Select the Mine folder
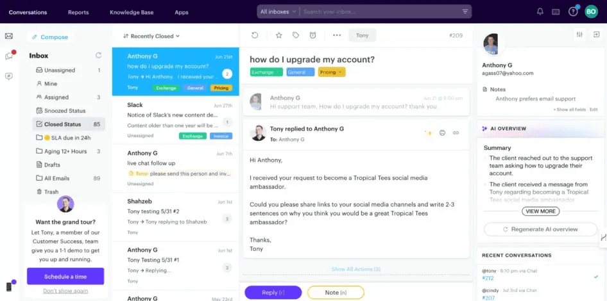The width and height of the screenshot is (607, 301). click(x=69, y=84)
